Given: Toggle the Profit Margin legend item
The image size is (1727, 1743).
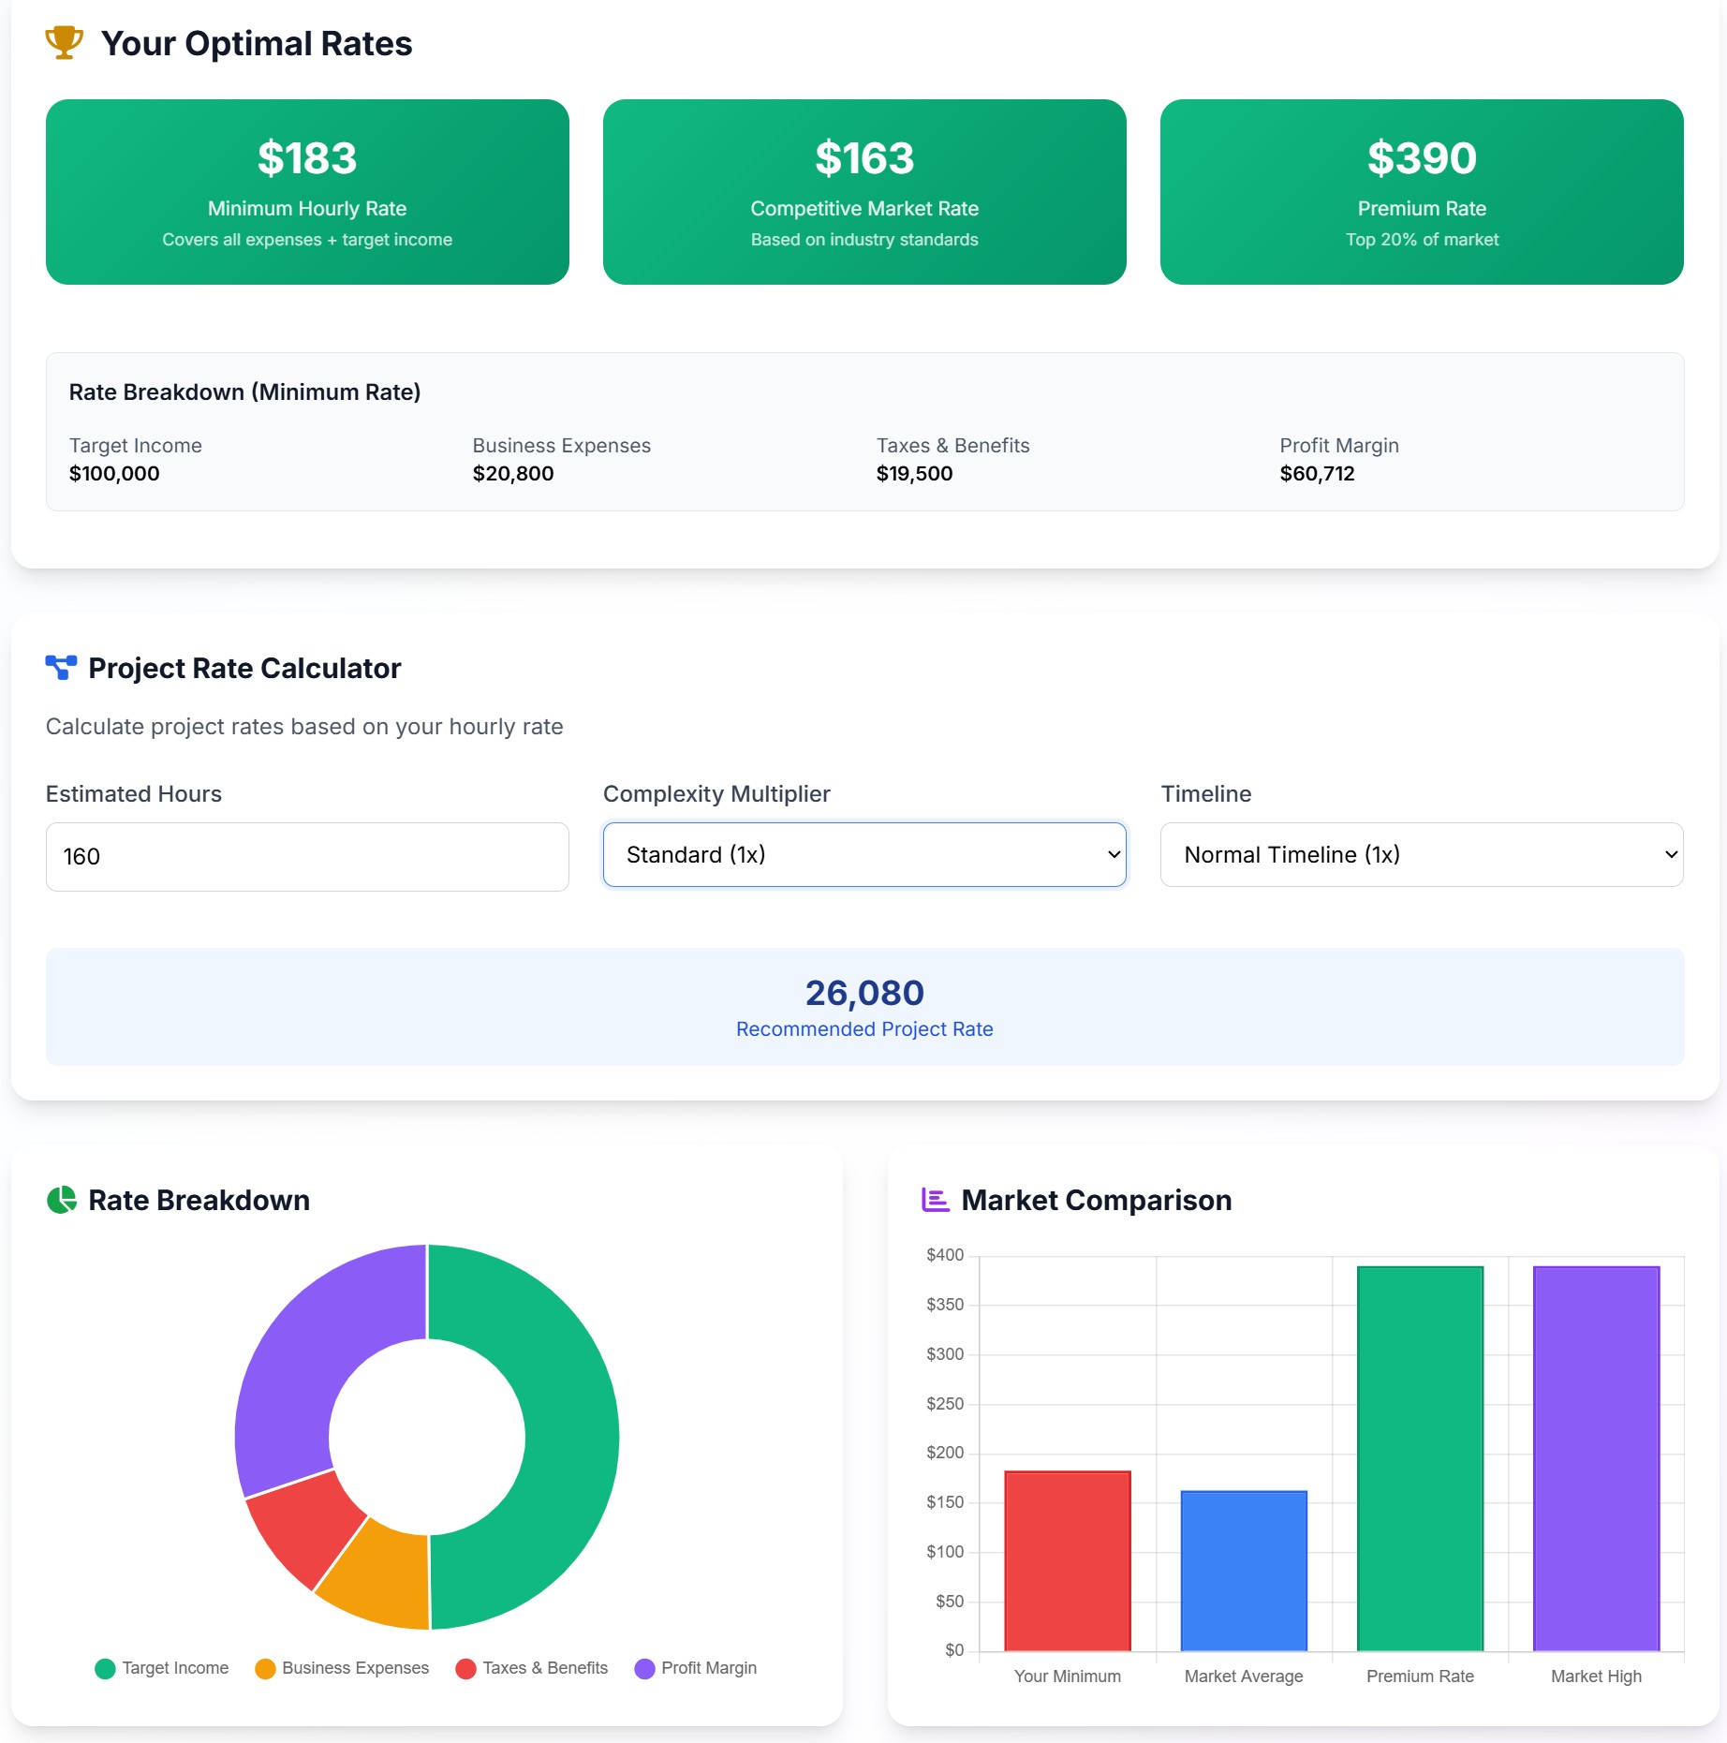Looking at the screenshot, I should click(695, 1668).
